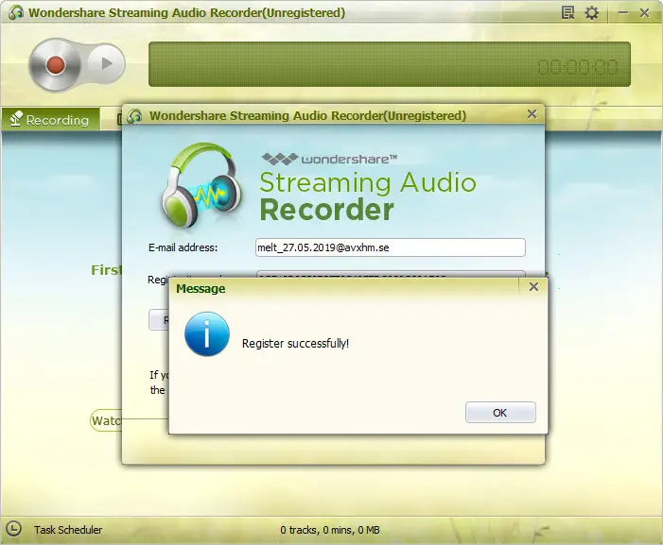Click the red Record button
Screen dimensions: 663x545
[55, 64]
